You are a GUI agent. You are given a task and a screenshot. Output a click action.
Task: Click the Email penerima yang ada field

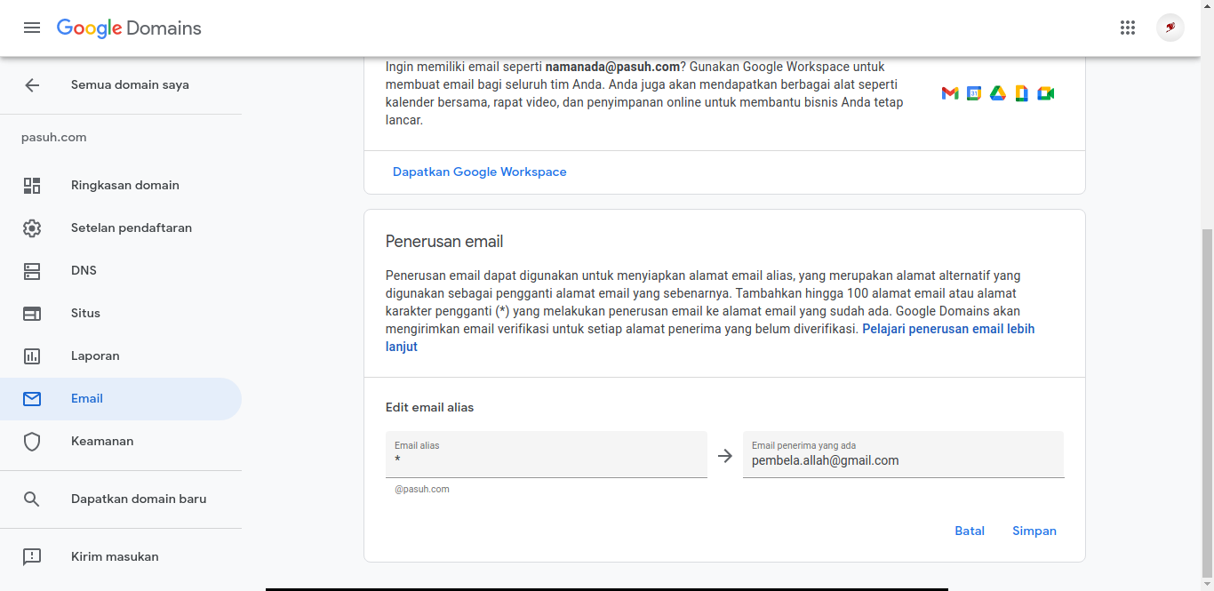pyautogui.click(x=903, y=460)
